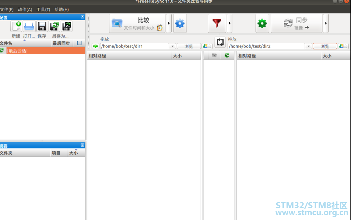Close the 配置 panel

pyautogui.click(x=82, y=17)
